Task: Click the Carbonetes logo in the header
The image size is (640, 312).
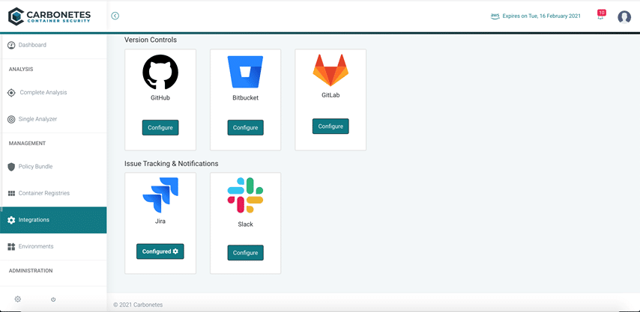Action: [x=49, y=16]
